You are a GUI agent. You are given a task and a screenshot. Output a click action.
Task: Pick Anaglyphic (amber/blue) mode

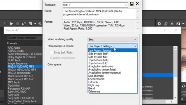pos(102,69)
